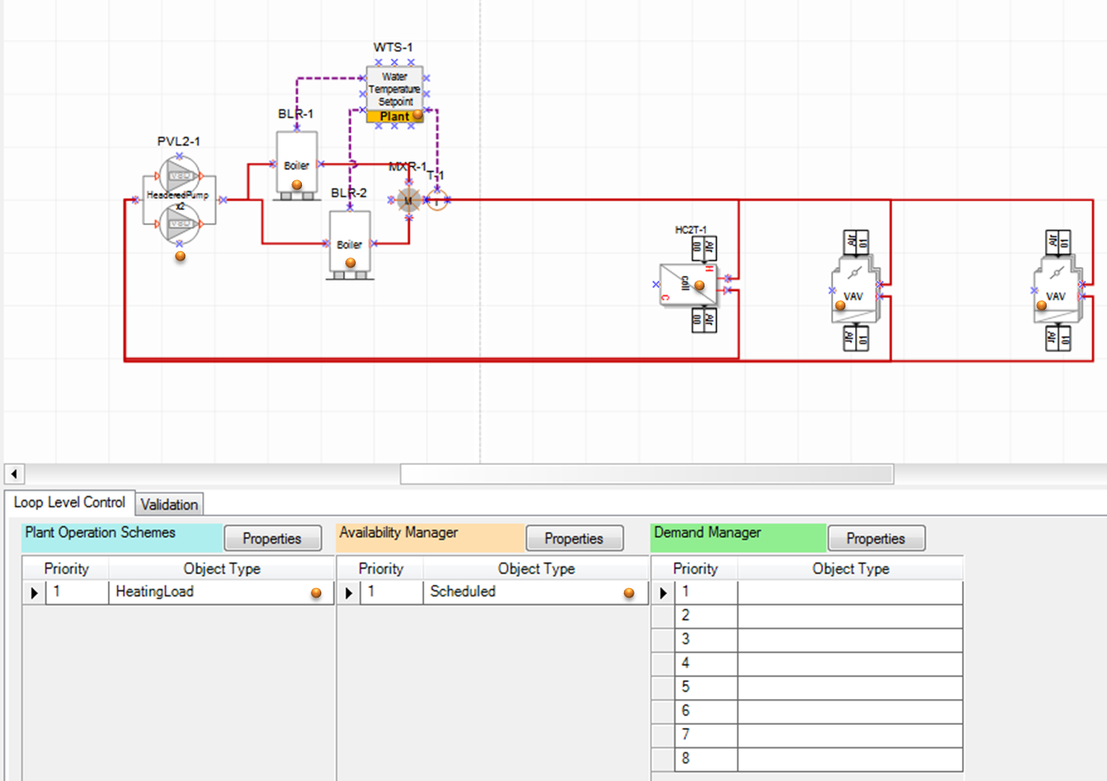Select the BLR-2 boiler in the diagram

tap(349, 243)
